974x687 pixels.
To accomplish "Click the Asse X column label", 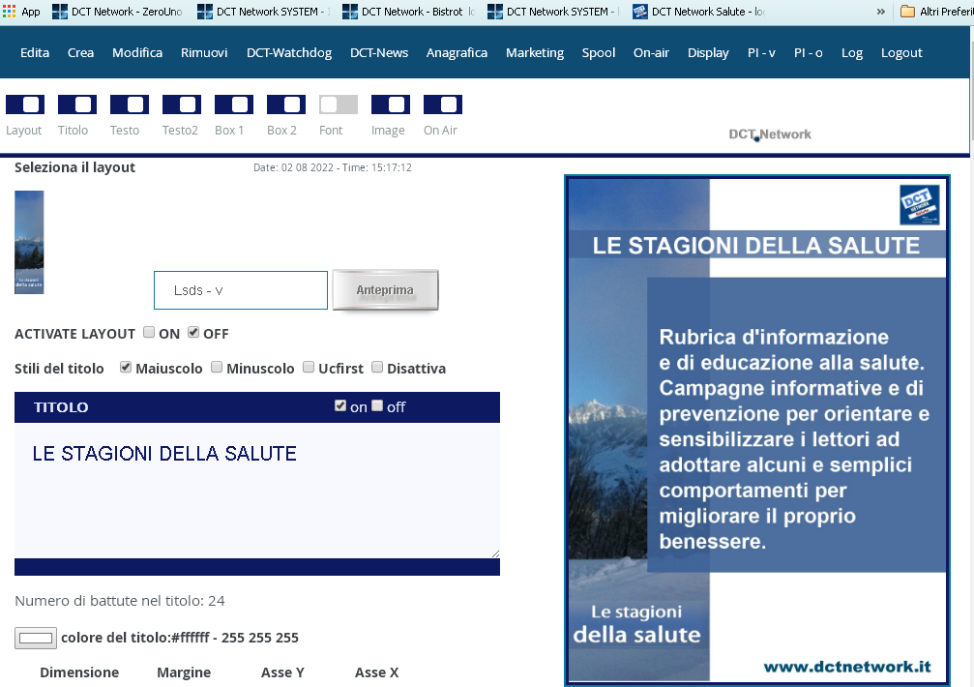I will pyautogui.click(x=377, y=672).
